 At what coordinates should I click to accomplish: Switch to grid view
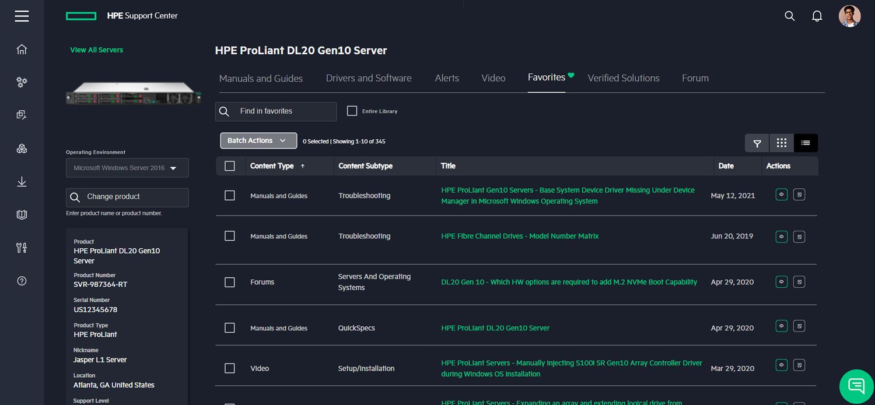pos(782,143)
